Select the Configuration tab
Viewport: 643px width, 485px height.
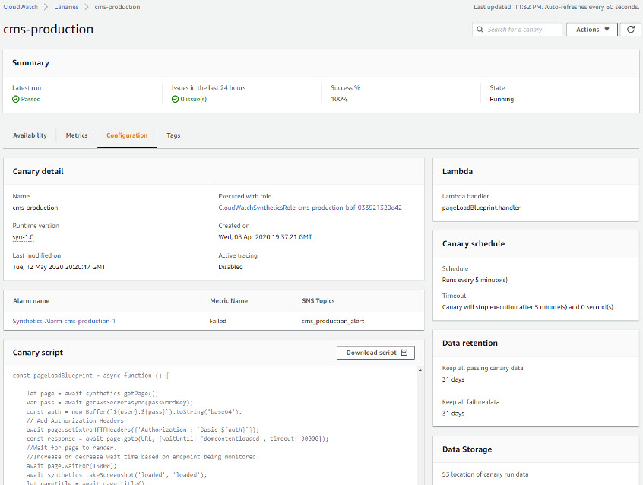[127, 135]
